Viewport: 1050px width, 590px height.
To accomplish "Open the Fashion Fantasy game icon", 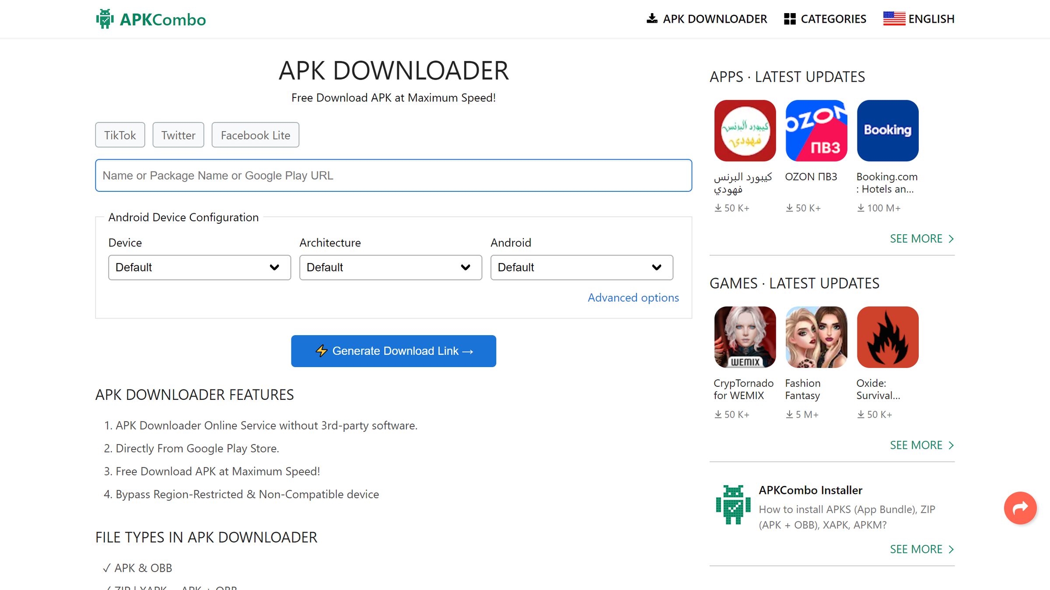I will 816,337.
